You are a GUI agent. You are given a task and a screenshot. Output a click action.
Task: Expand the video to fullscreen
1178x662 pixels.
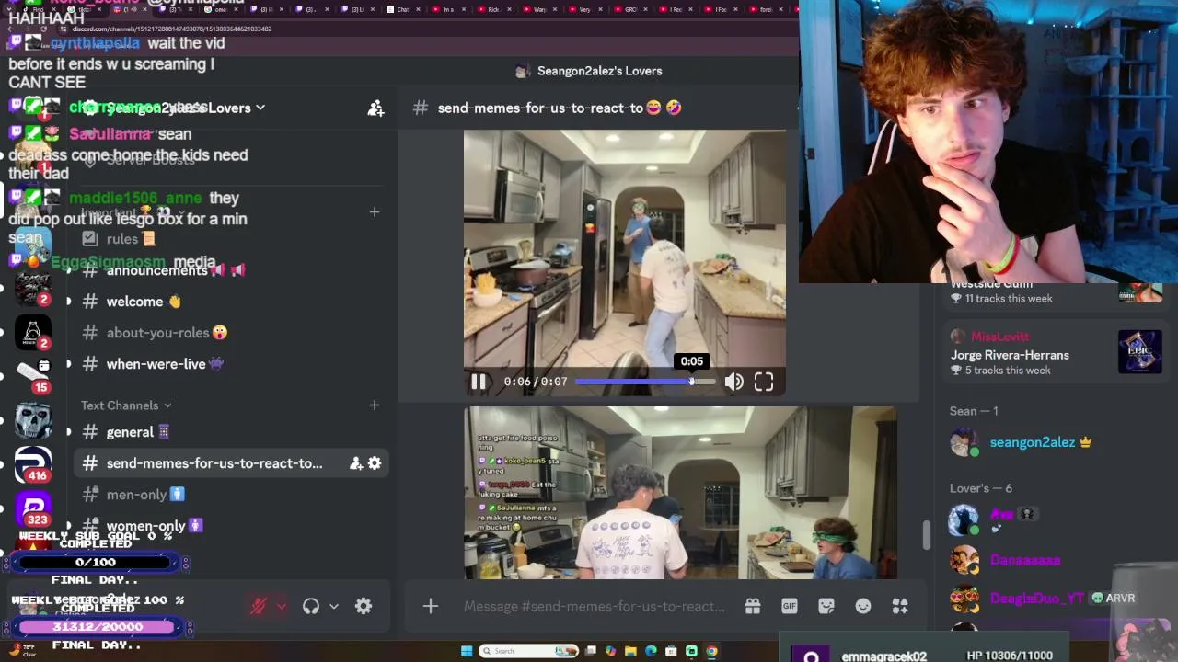(x=764, y=382)
